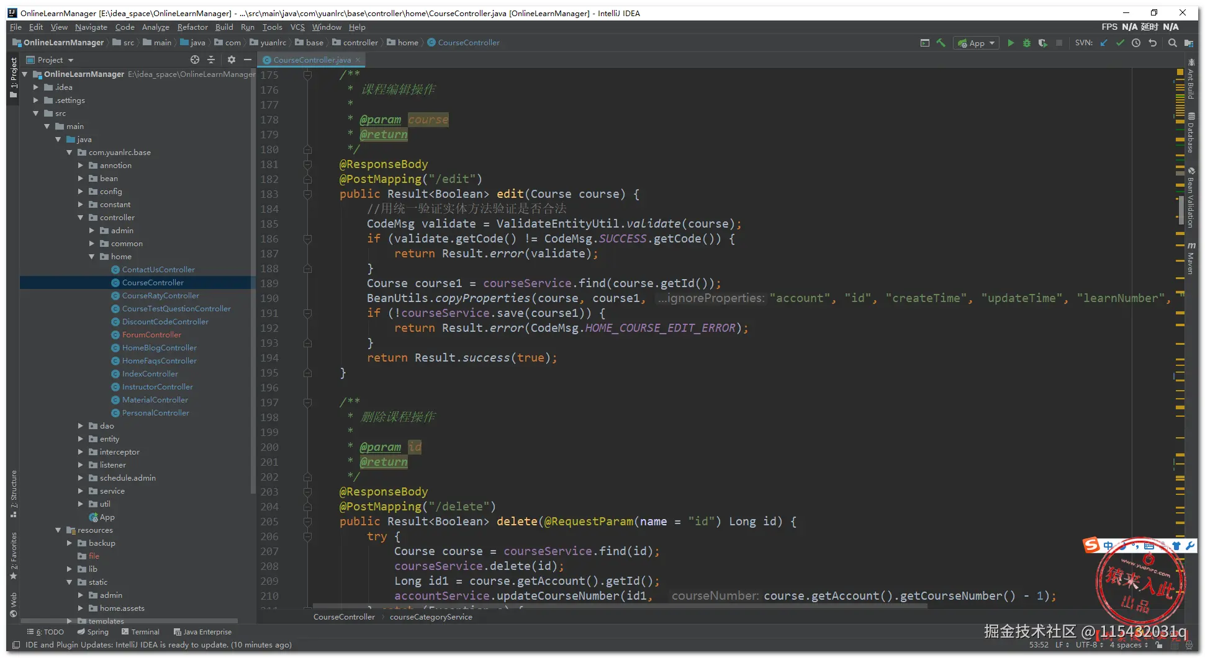This screenshot has height=658, width=1205.
Task: Open the run anything window icon
Action: click(x=925, y=43)
